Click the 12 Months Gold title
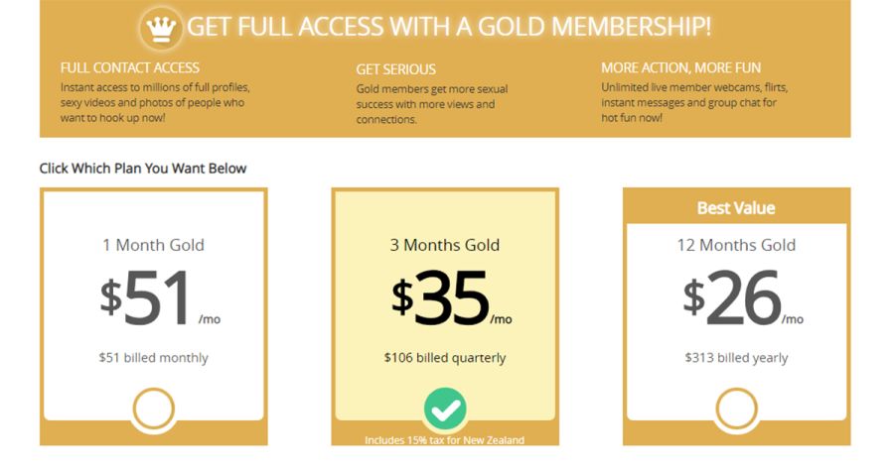 (736, 245)
